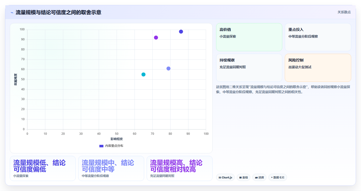The width and height of the screenshot is (361, 191).
Task: Click the 进度 tag pill
Action: [259, 177]
